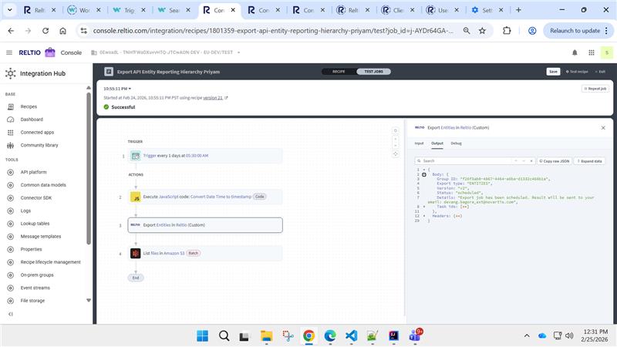The width and height of the screenshot is (617, 347).
Task: Open Microsoft Edge from taskbar
Action: pyautogui.click(x=330, y=335)
